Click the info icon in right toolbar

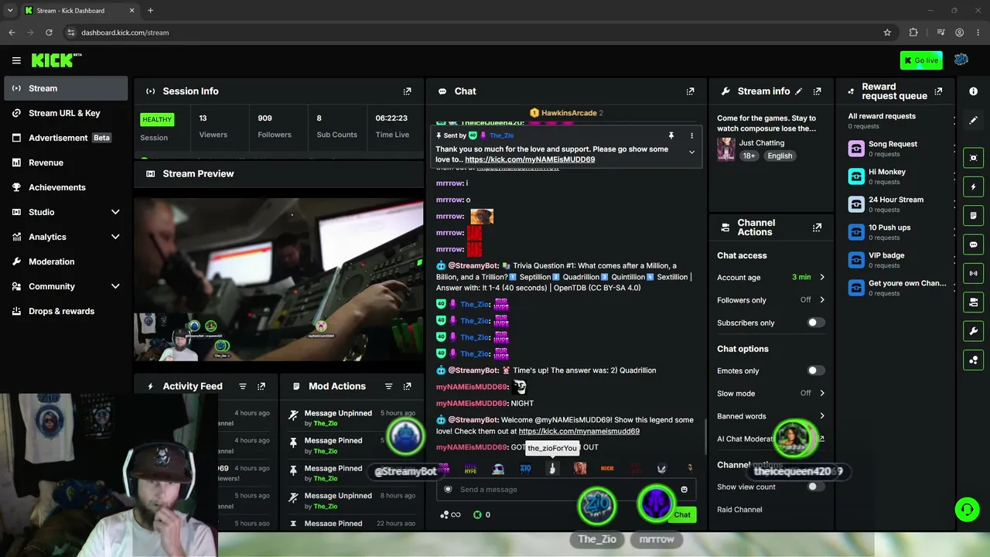pyautogui.click(x=973, y=91)
